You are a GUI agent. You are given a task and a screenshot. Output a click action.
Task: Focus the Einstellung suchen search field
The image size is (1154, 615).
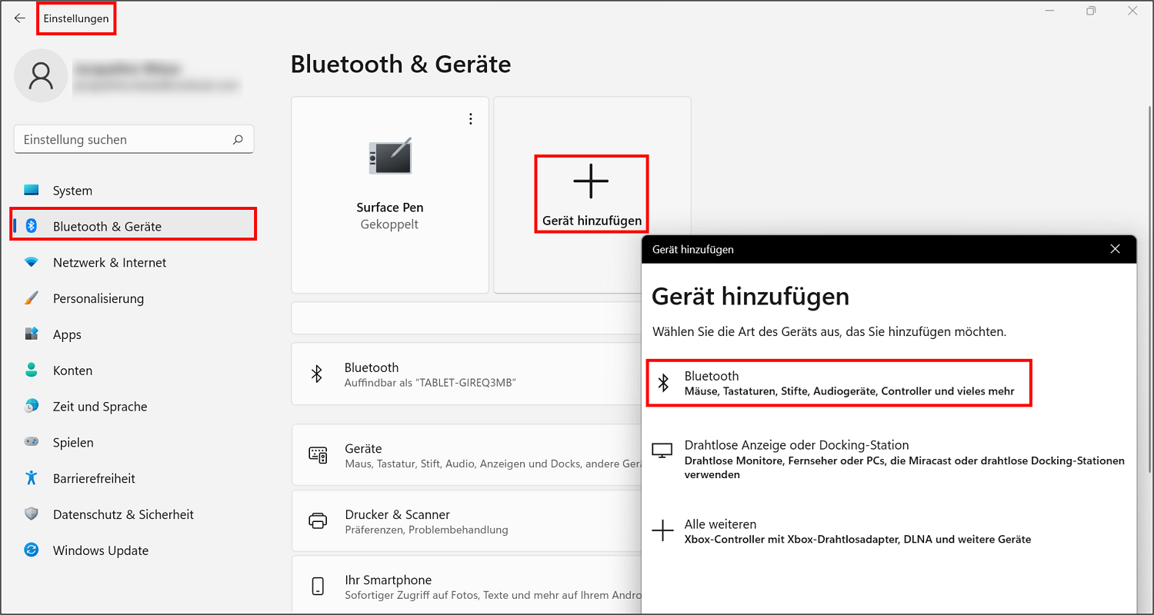[134, 140]
